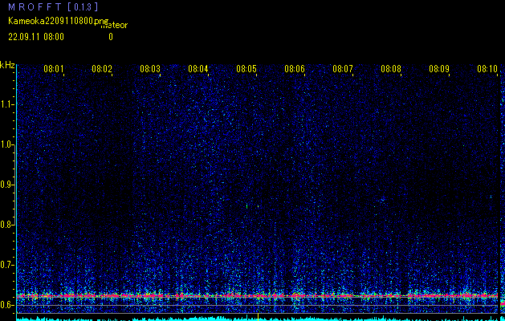
Task: Click the 08:03 time marker
Action: point(150,69)
